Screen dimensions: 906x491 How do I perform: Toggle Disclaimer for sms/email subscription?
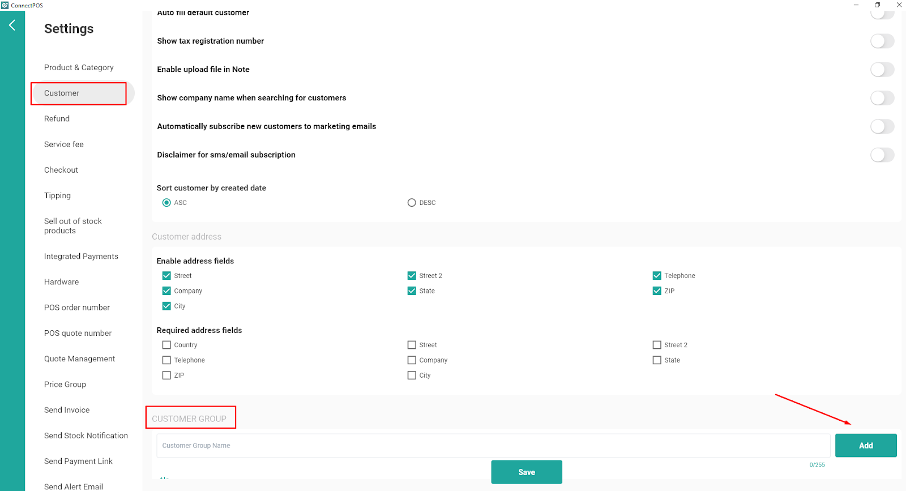882,155
